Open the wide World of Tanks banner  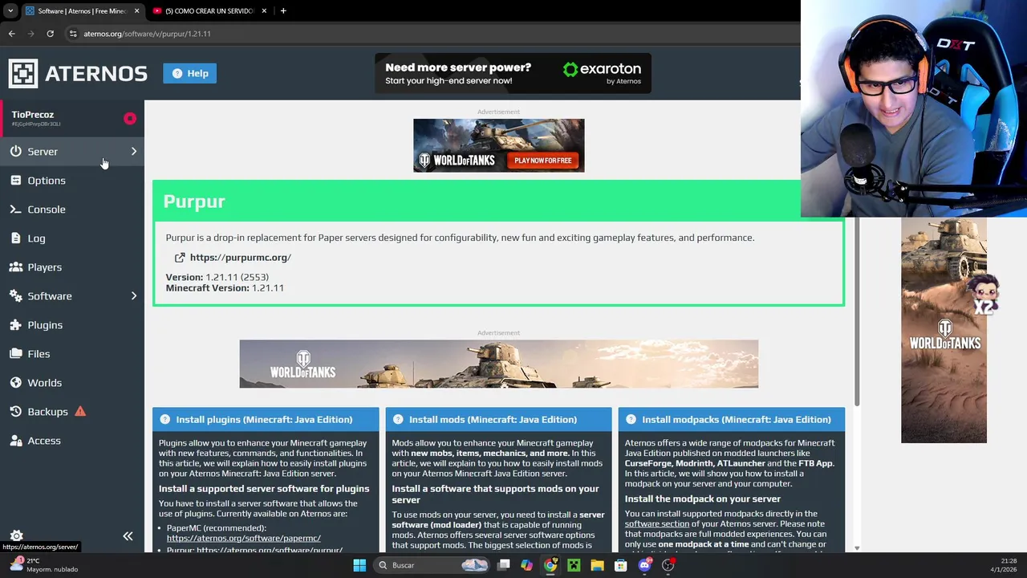pos(498,364)
